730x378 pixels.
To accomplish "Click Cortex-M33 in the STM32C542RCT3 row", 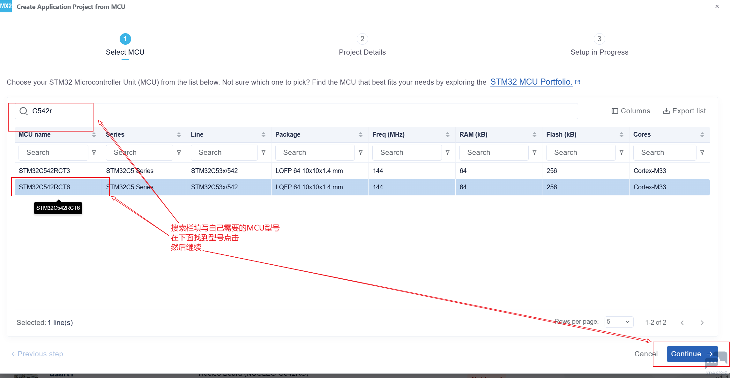I will click(650, 171).
